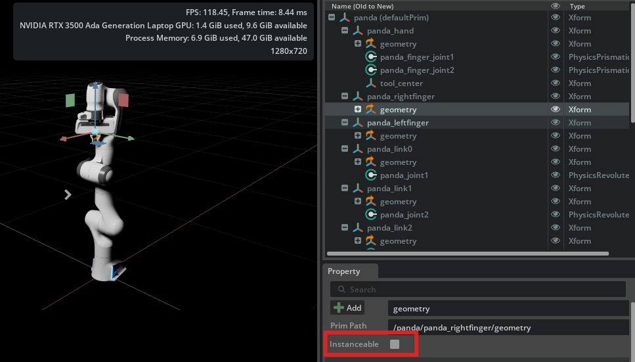Expand geometry under panda_link0

(x=358, y=162)
